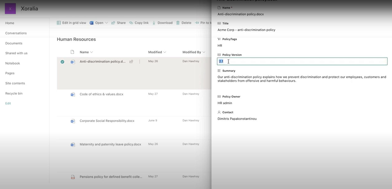Image resolution: width=392 pixels, height=189 pixels.
Task: Click the Edit navigation link
Action: click(x=8, y=103)
